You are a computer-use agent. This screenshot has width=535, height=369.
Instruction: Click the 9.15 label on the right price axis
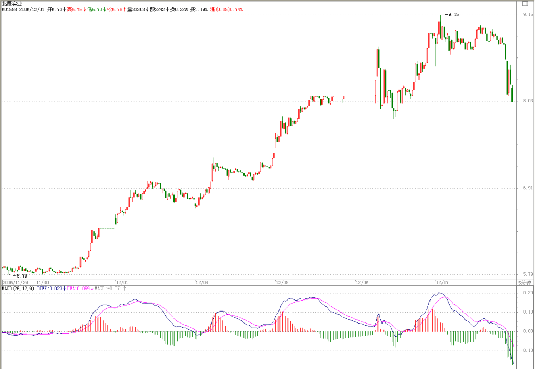point(528,14)
